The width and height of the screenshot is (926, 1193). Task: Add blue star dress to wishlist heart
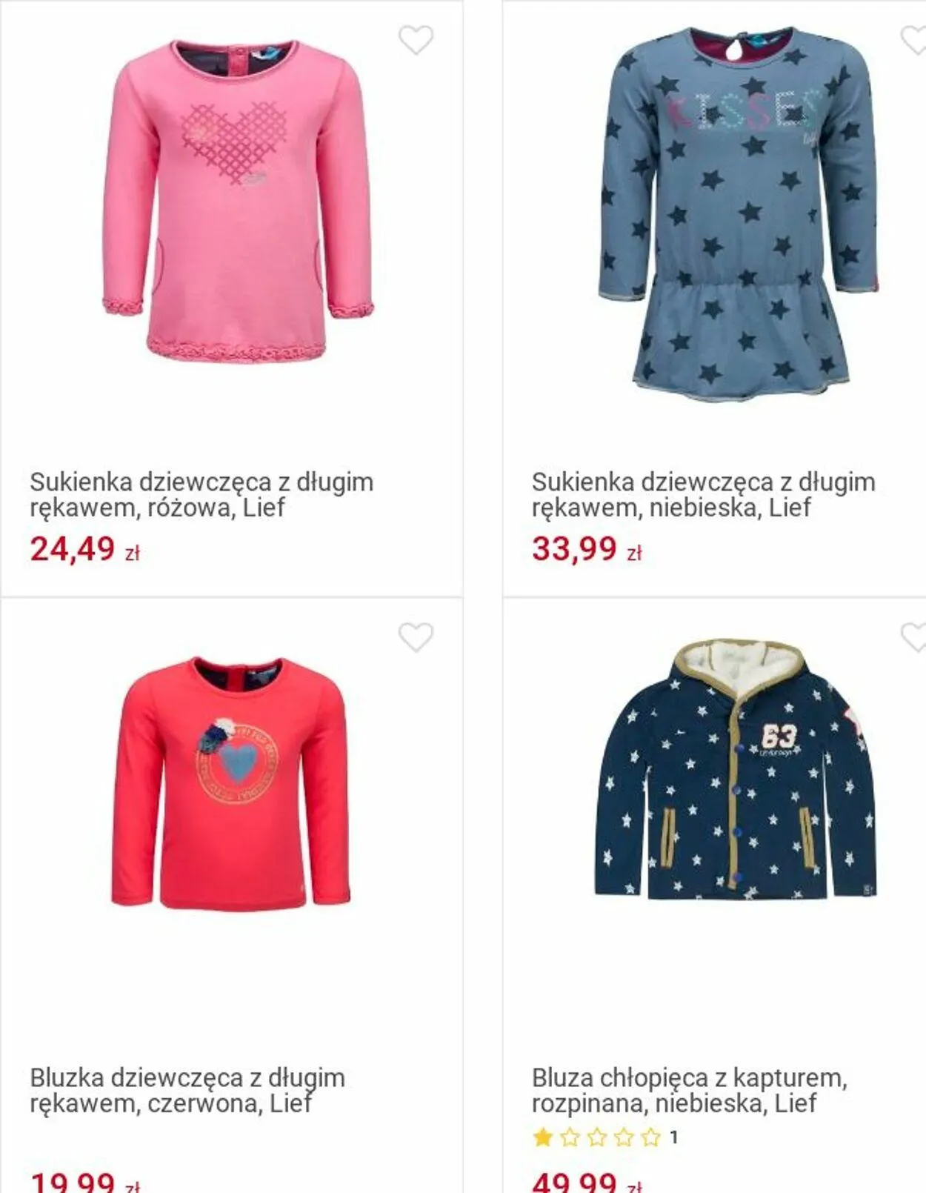pyautogui.click(x=913, y=40)
